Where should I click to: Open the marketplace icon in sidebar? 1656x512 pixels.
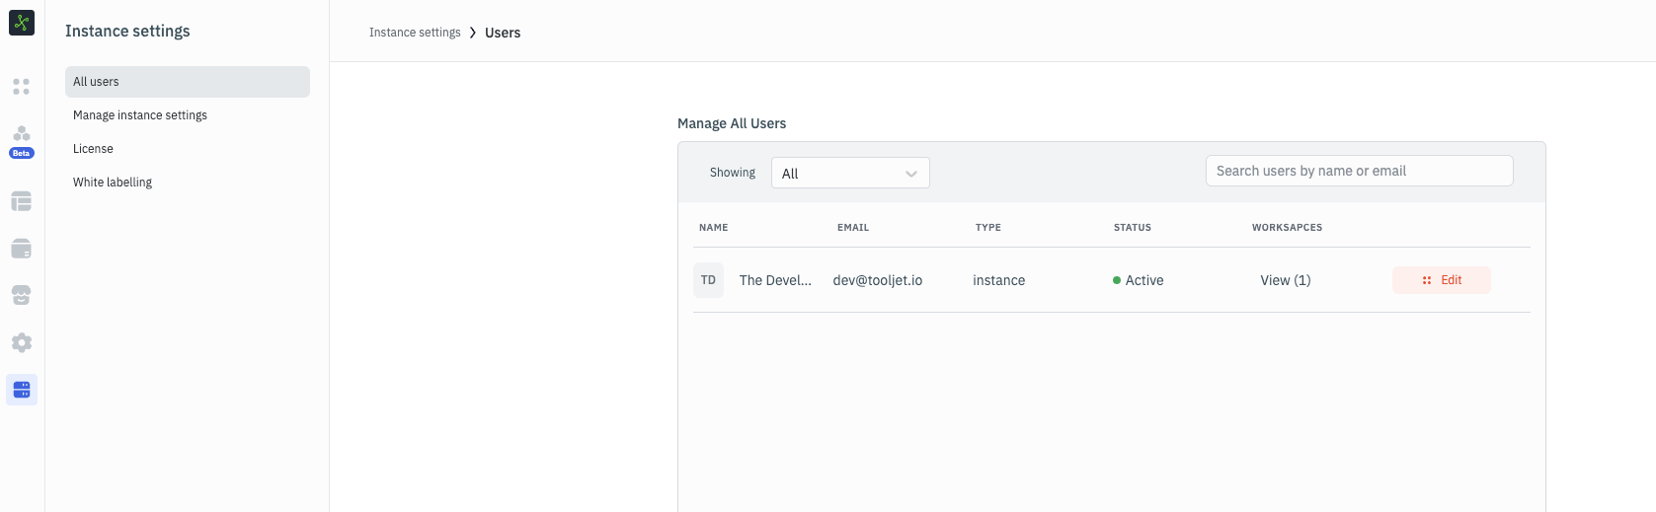pos(22,295)
